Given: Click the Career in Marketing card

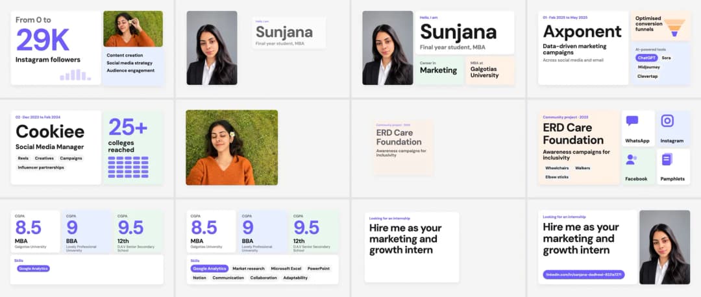Looking at the screenshot, I should (x=438, y=70).
